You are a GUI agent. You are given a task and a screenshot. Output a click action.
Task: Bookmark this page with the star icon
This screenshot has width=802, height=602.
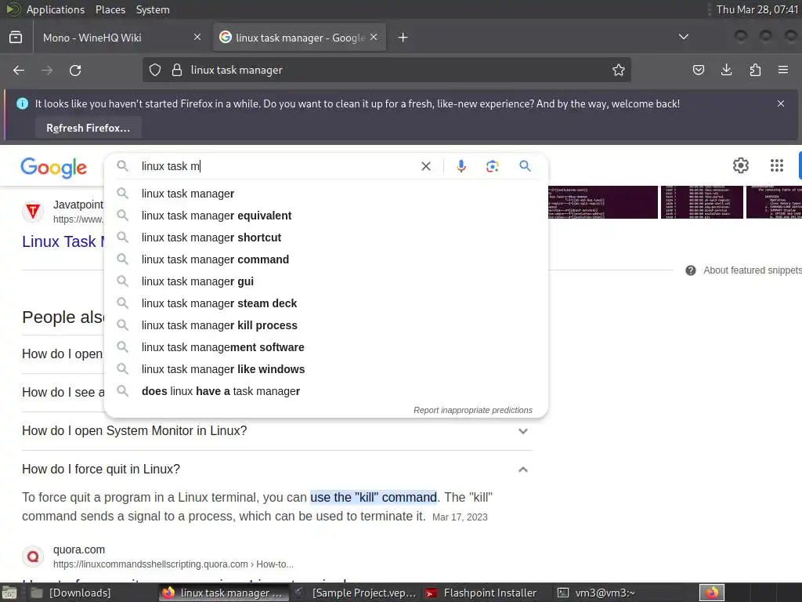(619, 70)
